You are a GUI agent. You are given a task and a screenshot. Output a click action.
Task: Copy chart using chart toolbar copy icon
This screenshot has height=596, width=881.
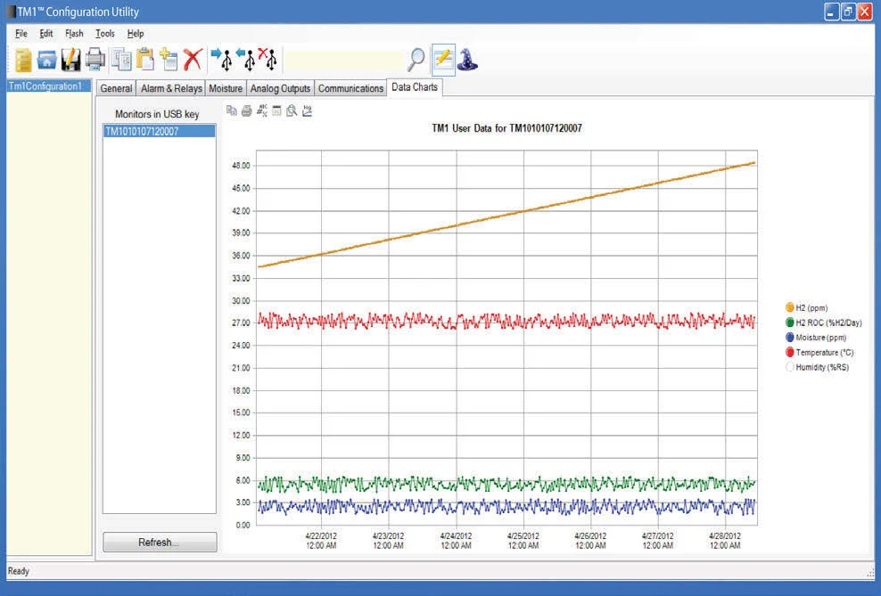232,110
